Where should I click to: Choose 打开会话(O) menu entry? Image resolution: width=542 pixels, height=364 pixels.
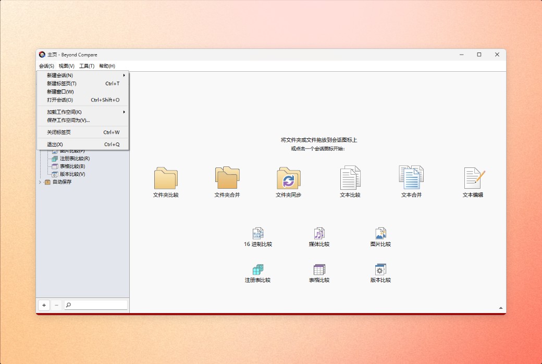click(x=83, y=100)
